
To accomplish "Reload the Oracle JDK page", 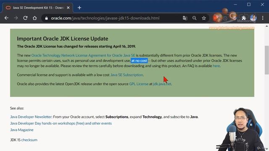I will pos(25,18).
